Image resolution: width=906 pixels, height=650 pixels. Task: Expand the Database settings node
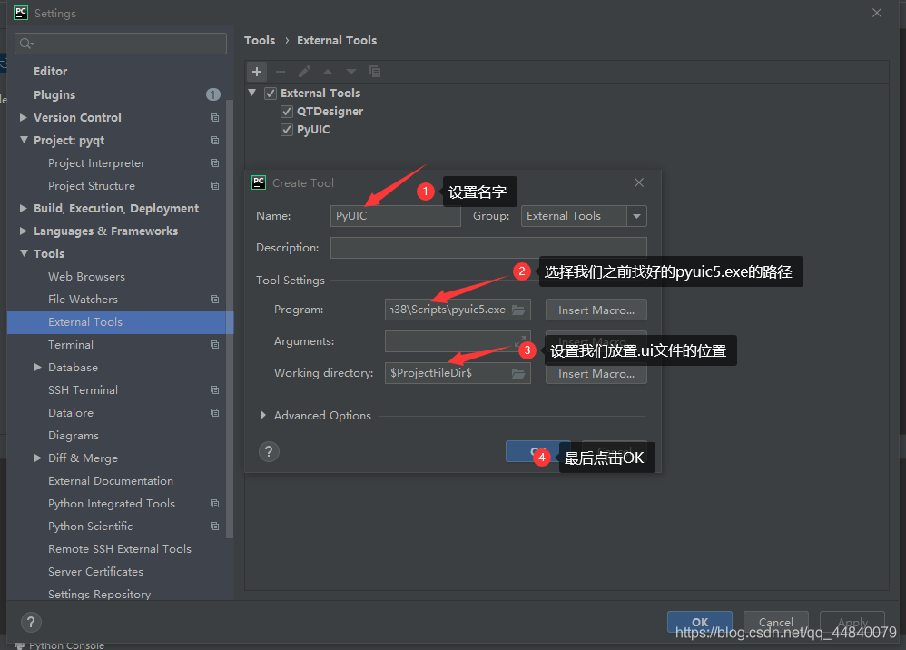click(x=37, y=368)
